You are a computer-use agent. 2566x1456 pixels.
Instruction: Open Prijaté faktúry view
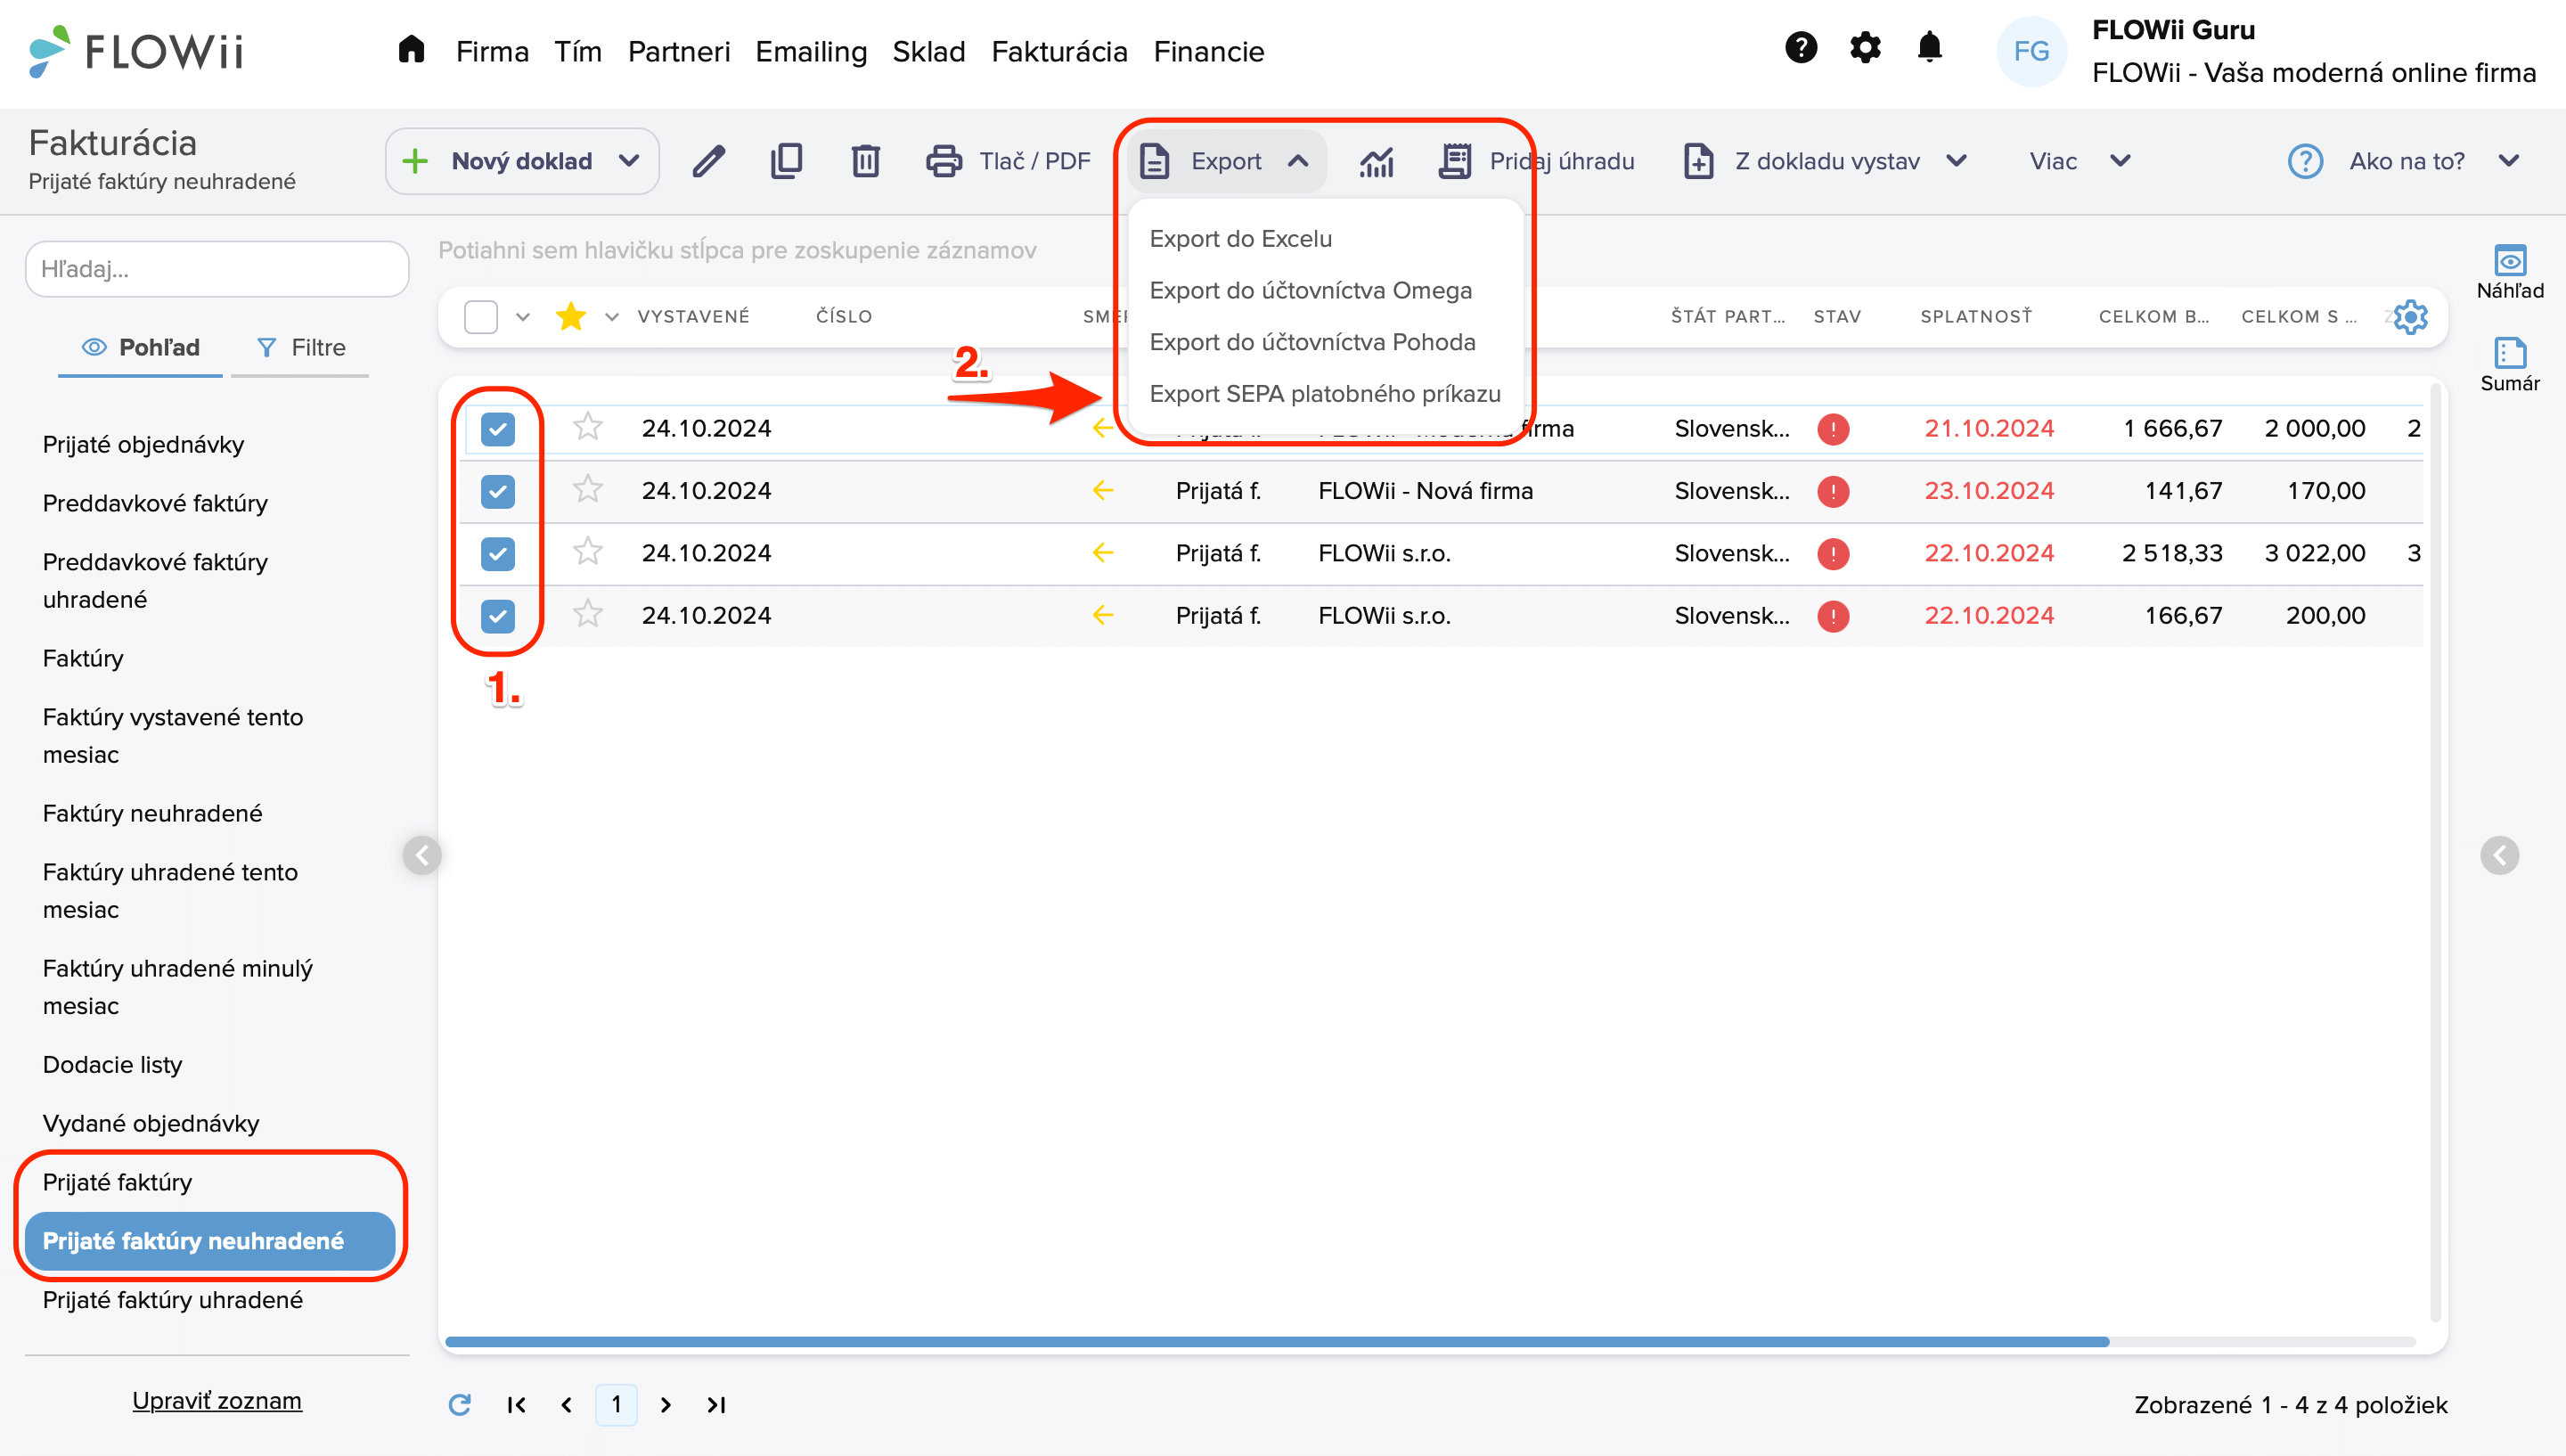[x=117, y=1182]
